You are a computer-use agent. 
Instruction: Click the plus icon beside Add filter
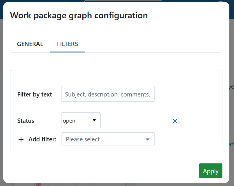coord(21,139)
